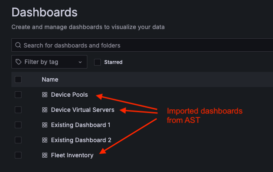Open the Device Pools dashboard
Image resolution: width=273 pixels, height=172 pixels.
coord(70,95)
